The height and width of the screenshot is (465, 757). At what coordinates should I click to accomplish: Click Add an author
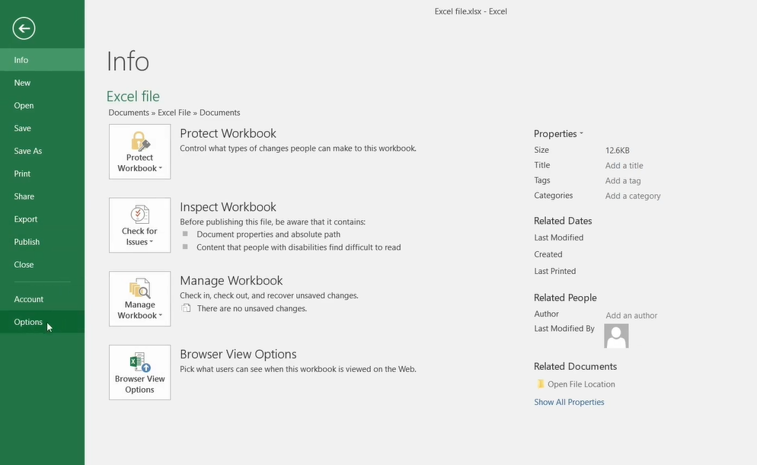(631, 315)
